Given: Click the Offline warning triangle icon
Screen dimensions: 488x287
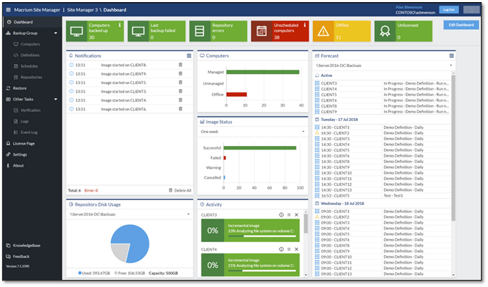Looking at the screenshot, I should click(x=324, y=31).
